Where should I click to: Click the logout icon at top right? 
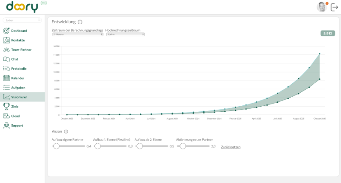coord(334,7)
